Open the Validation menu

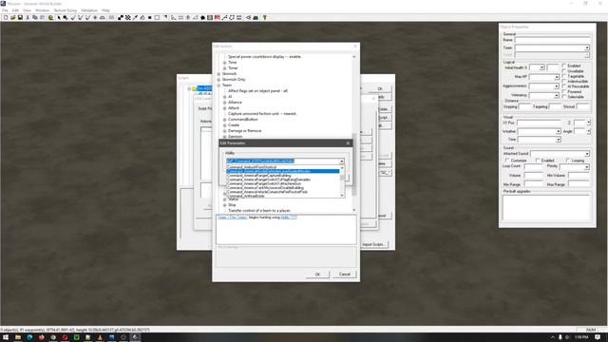coord(89,10)
